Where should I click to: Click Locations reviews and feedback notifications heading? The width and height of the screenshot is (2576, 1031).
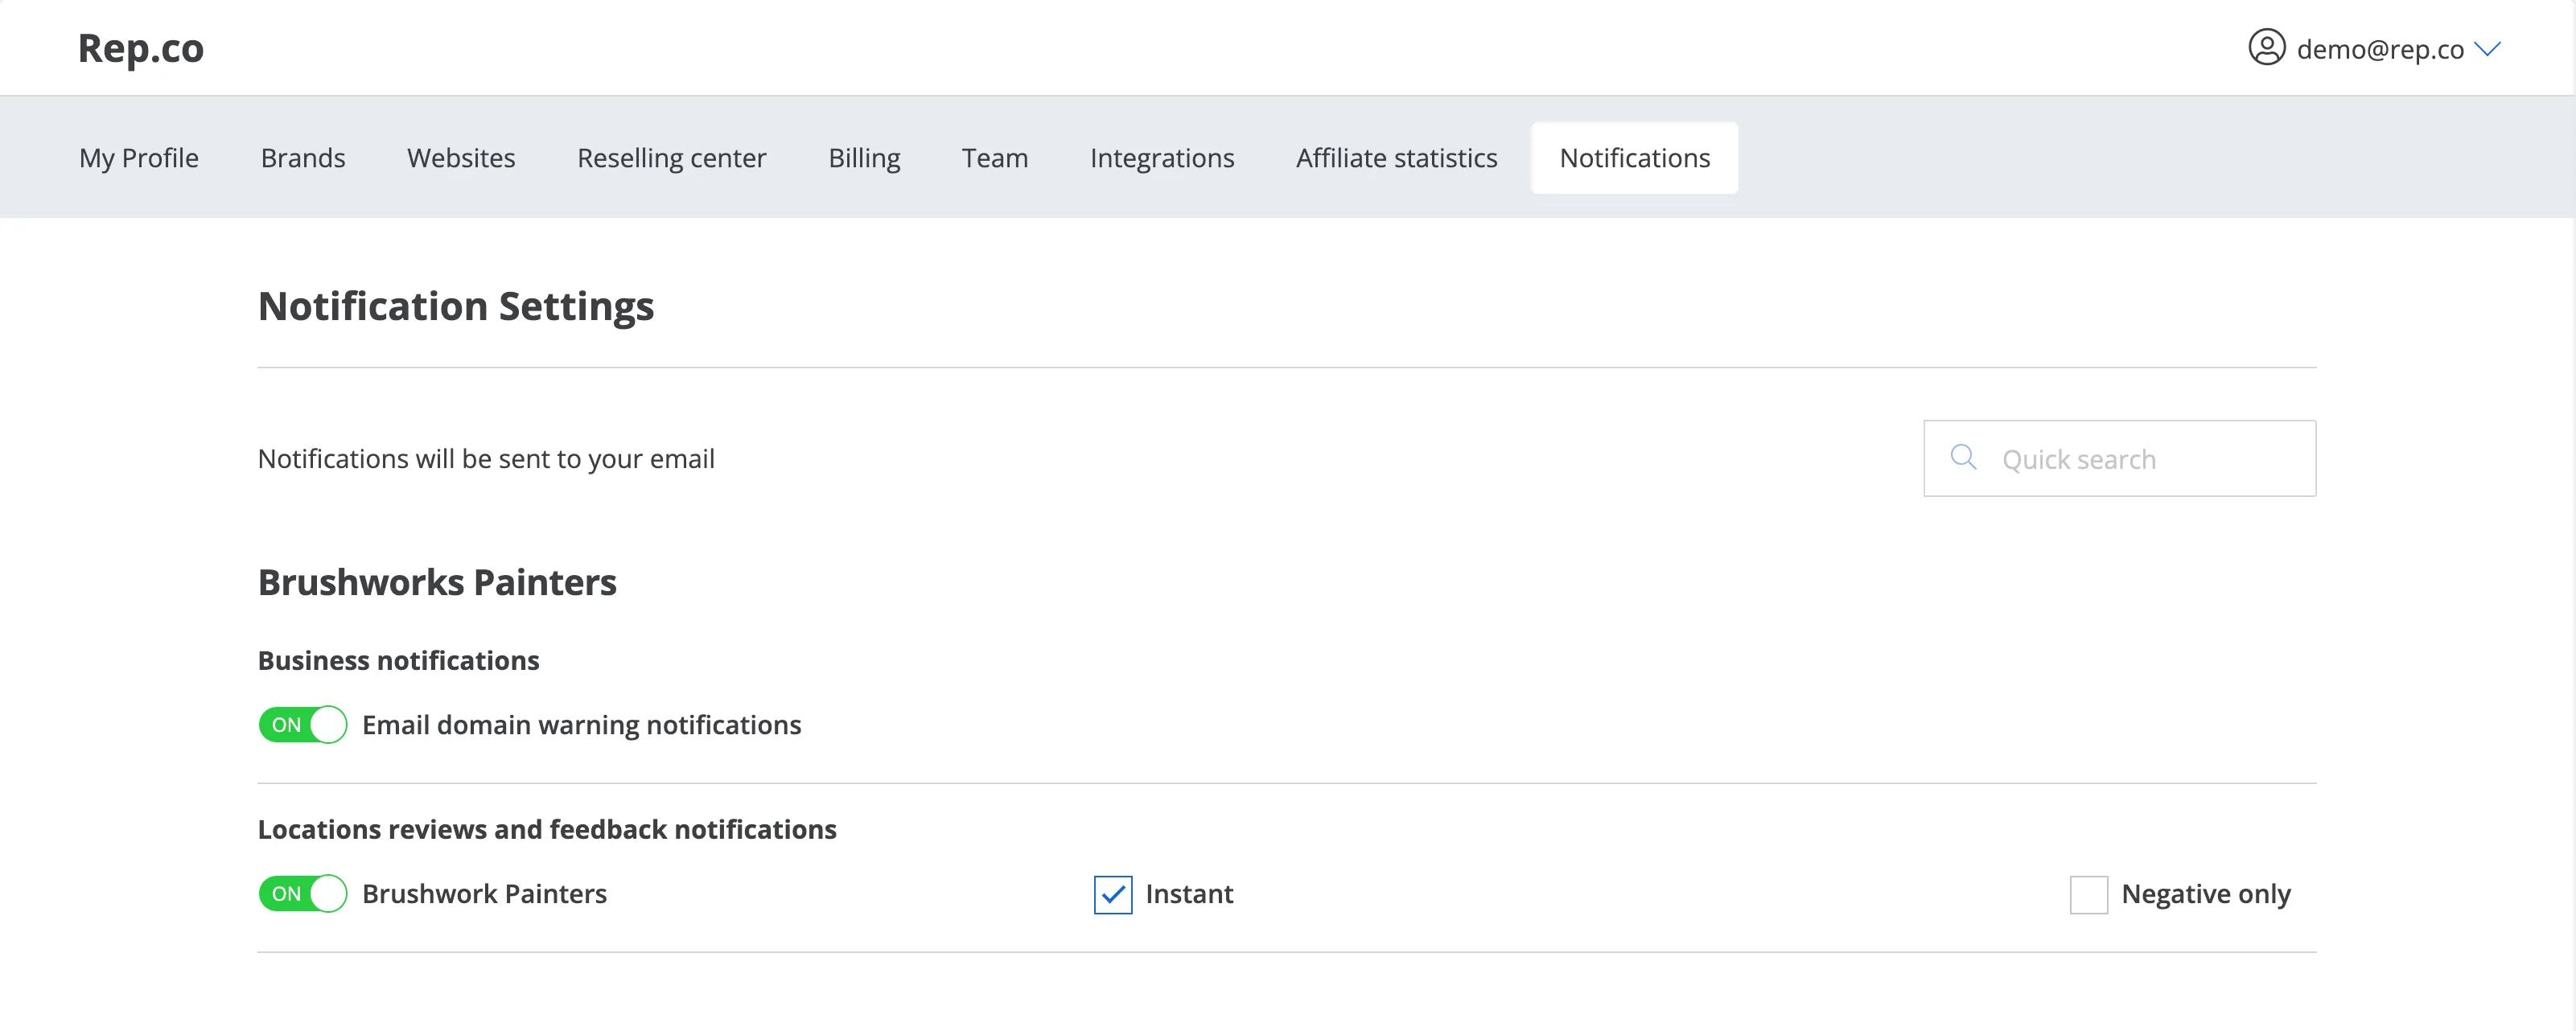pyautogui.click(x=547, y=829)
